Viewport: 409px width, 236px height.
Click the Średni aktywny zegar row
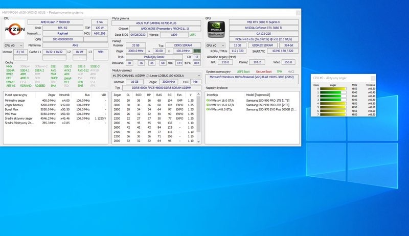55,119
